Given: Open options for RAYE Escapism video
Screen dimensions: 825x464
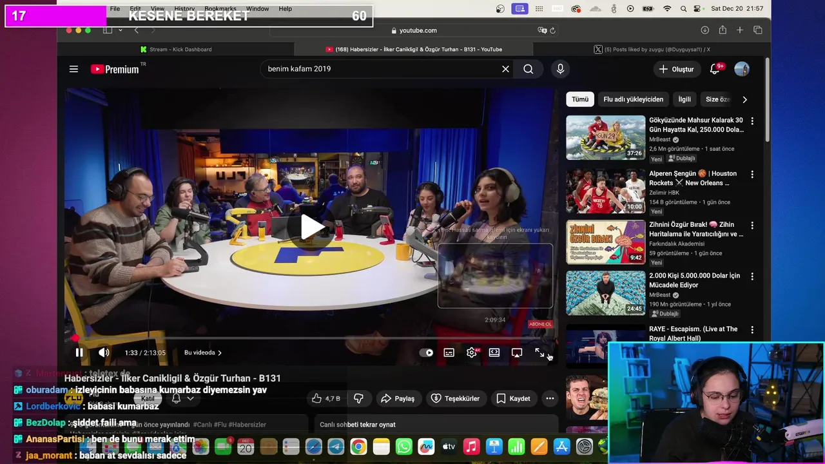Looking at the screenshot, I should pyautogui.click(x=752, y=329).
